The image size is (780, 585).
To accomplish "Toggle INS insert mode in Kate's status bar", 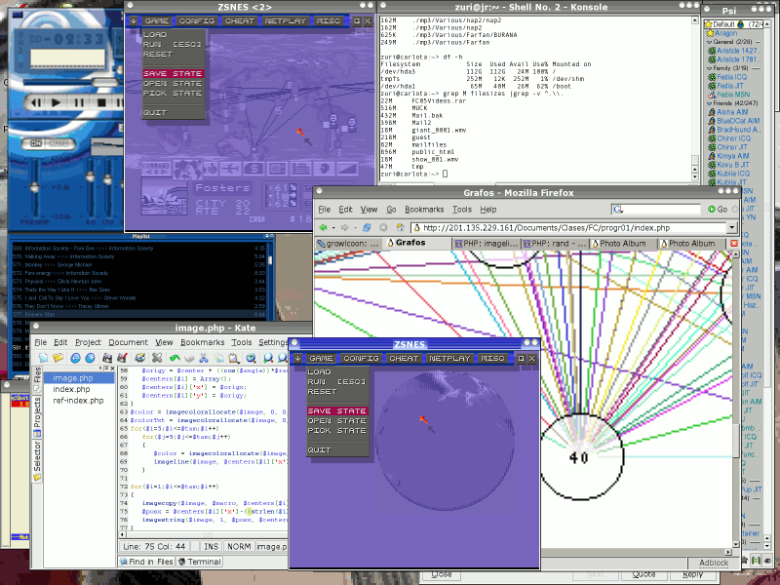I will (210, 547).
